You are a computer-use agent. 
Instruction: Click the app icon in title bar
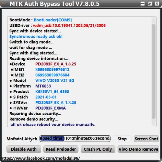5,4
